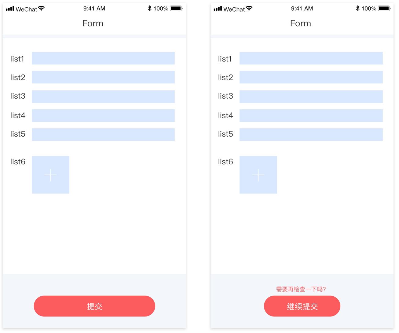The image size is (399, 333).
Task: Click the battery icon in the left phone's status bar
Action: point(176,9)
